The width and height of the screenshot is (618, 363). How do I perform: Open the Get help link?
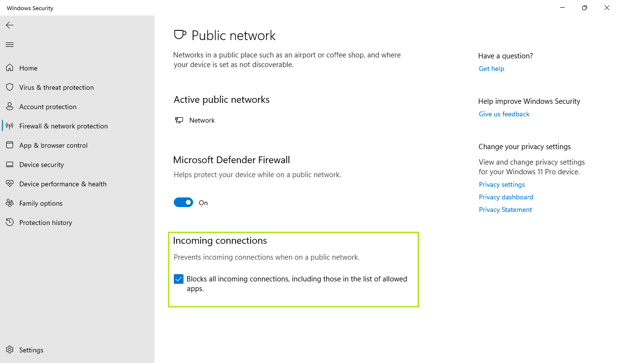[492, 69]
